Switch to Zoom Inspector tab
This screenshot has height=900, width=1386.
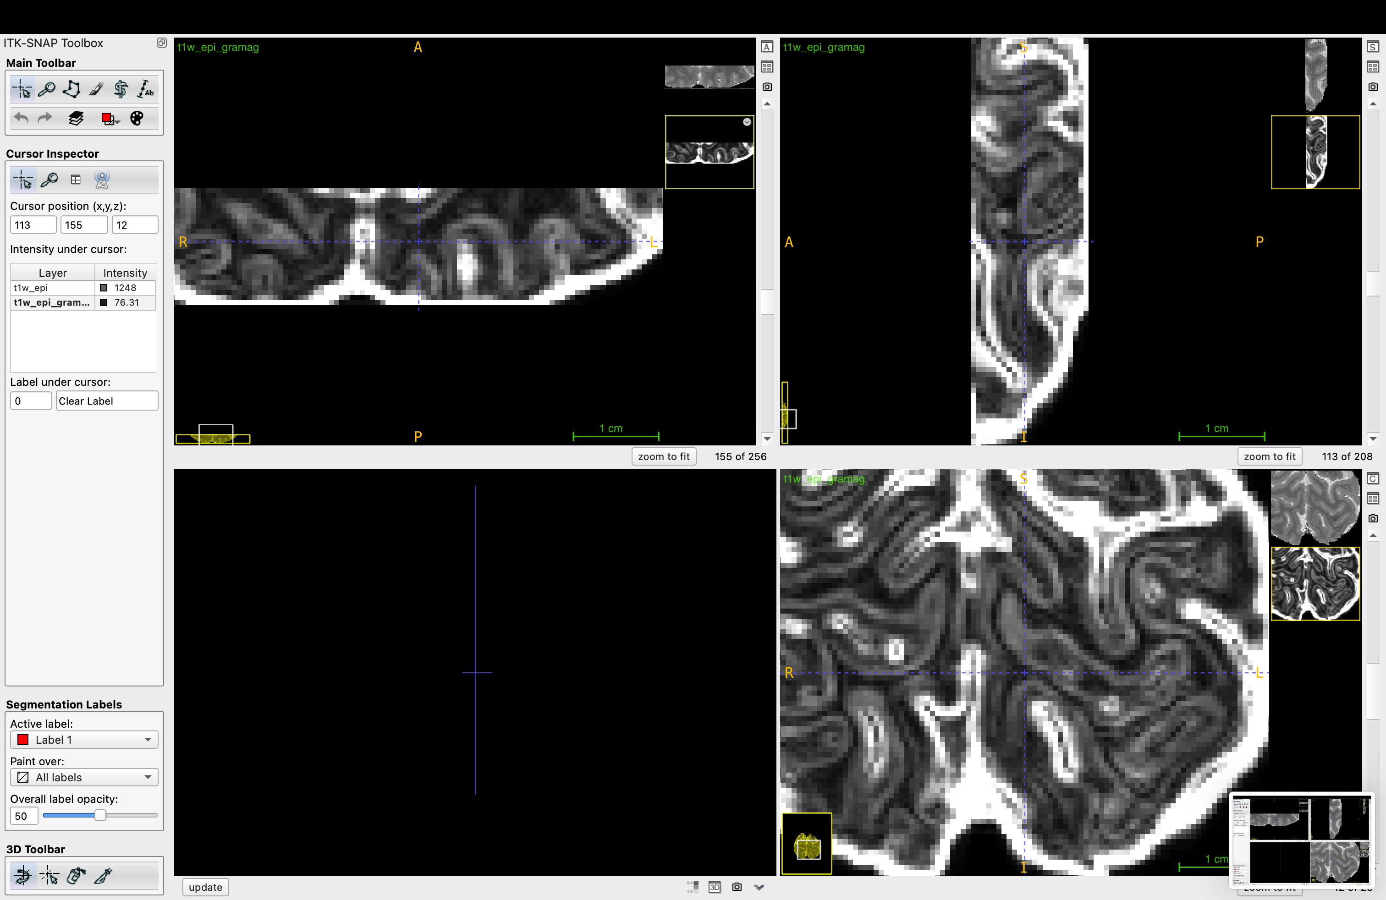click(49, 180)
